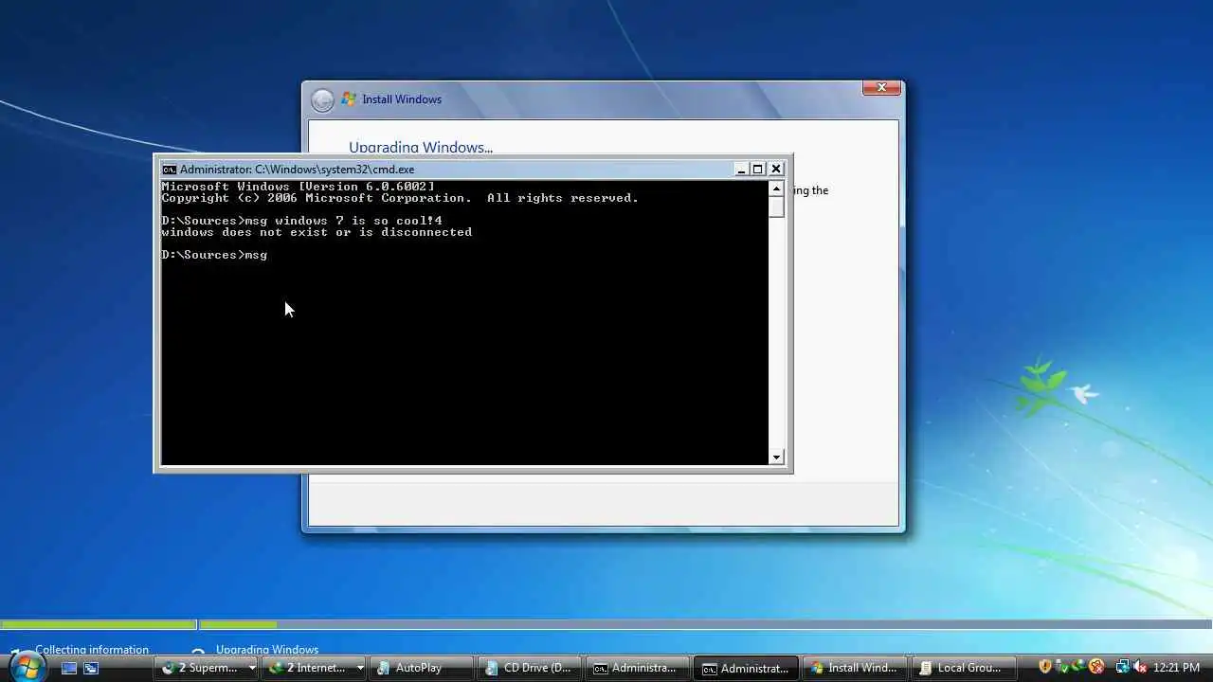Image resolution: width=1213 pixels, height=682 pixels.
Task: Switch to the AutoPlay taskbar button
Action: click(420, 668)
